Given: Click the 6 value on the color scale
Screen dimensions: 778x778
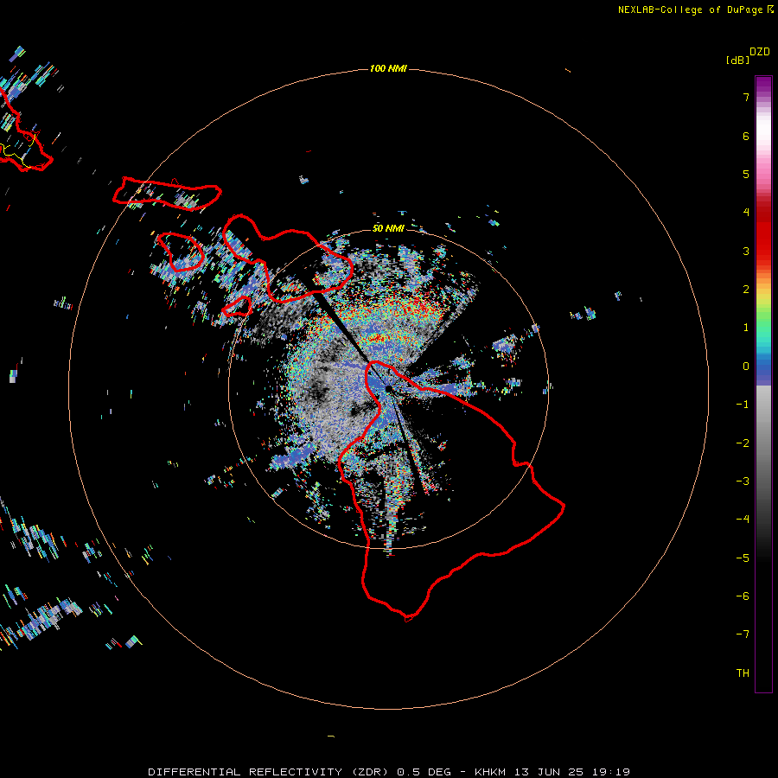Looking at the screenshot, I should pyautogui.click(x=746, y=136).
